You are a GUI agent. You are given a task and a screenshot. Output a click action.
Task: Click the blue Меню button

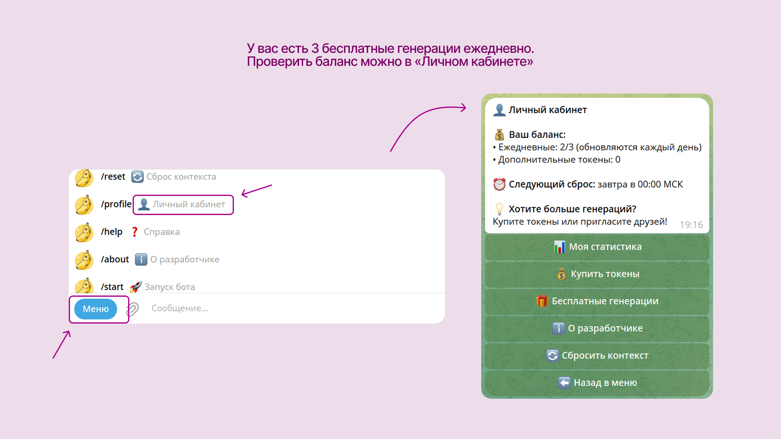[x=96, y=309]
